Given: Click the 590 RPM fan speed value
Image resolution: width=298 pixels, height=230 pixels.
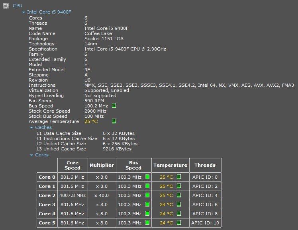Looking at the screenshot, I should pos(94,101).
